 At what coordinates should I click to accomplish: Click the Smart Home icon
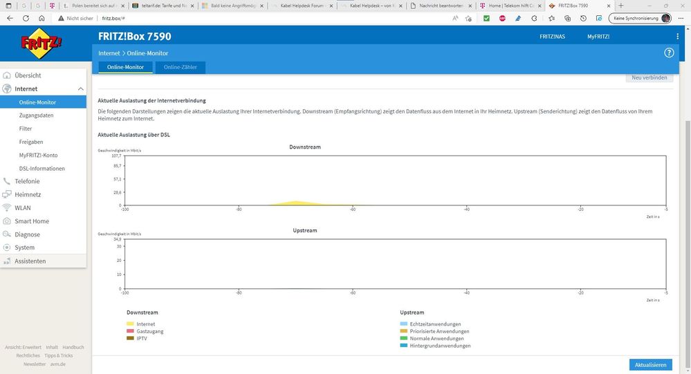(7, 221)
